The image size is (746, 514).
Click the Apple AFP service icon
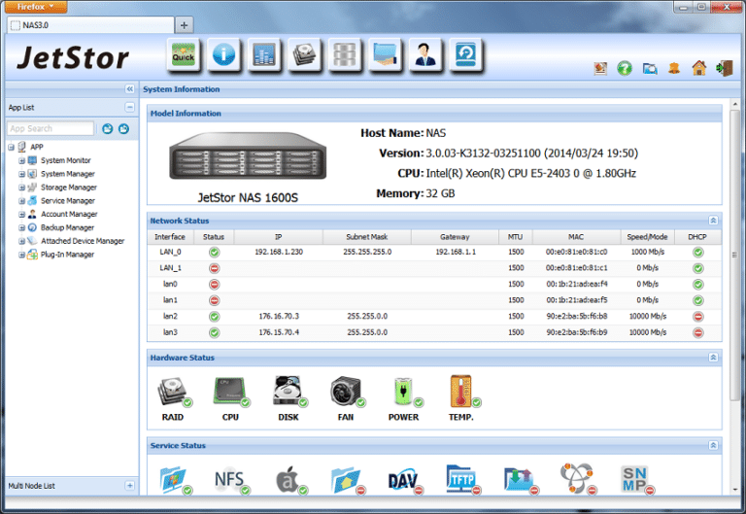(x=289, y=480)
